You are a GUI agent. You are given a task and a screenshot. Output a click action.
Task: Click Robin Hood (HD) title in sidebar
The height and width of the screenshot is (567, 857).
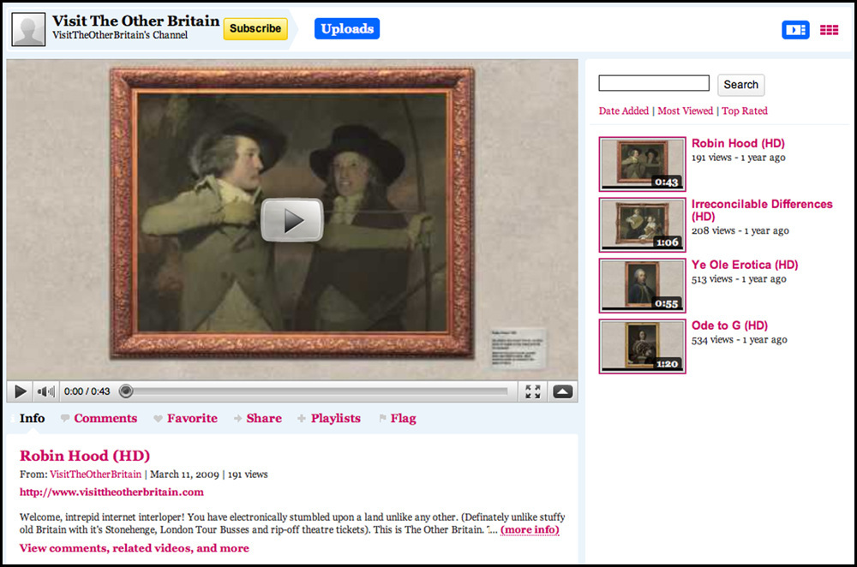[738, 143]
